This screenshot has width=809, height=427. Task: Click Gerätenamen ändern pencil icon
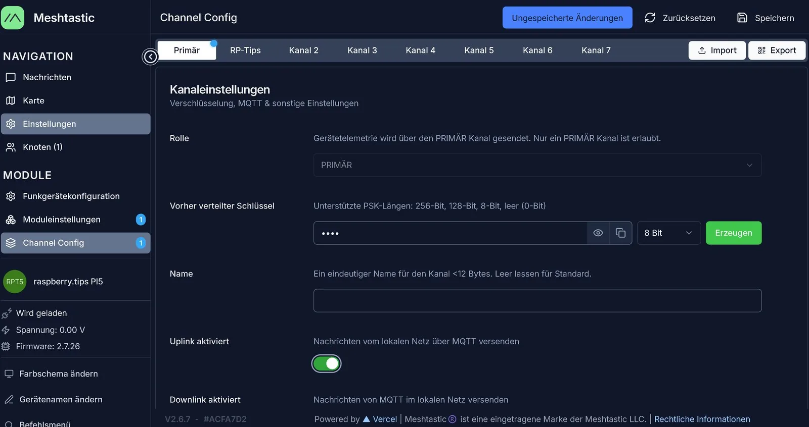[9, 400]
